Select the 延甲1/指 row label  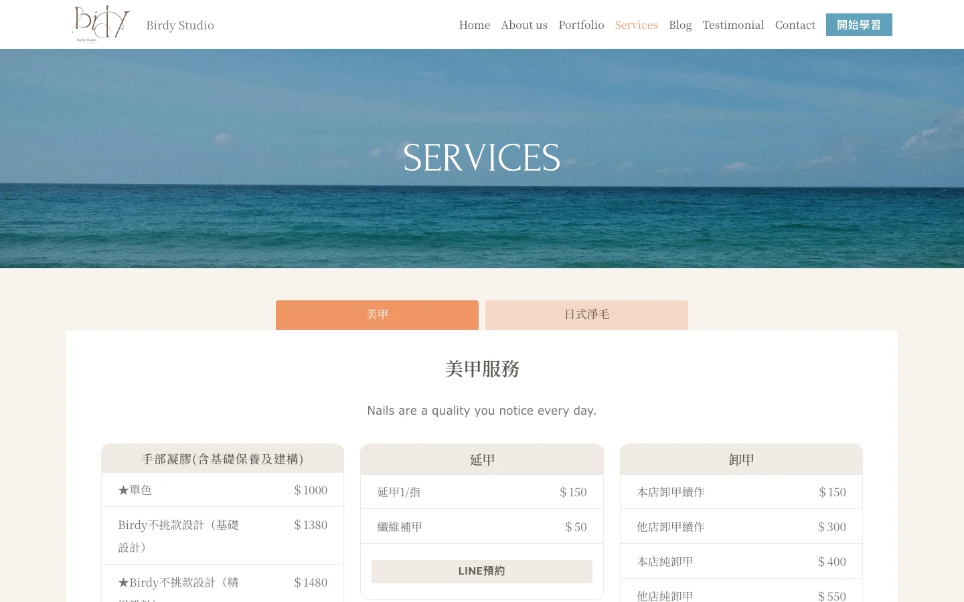[399, 492]
